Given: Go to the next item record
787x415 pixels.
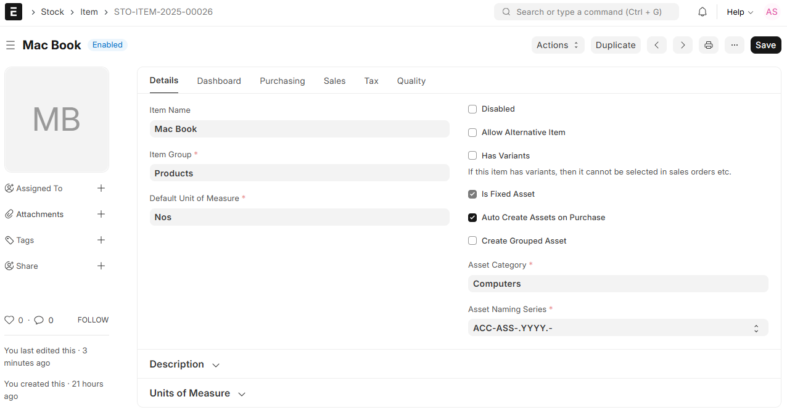Looking at the screenshot, I should tap(683, 45).
